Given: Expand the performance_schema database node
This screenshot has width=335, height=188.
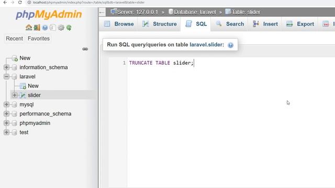Looking at the screenshot, I should tap(6, 114).
